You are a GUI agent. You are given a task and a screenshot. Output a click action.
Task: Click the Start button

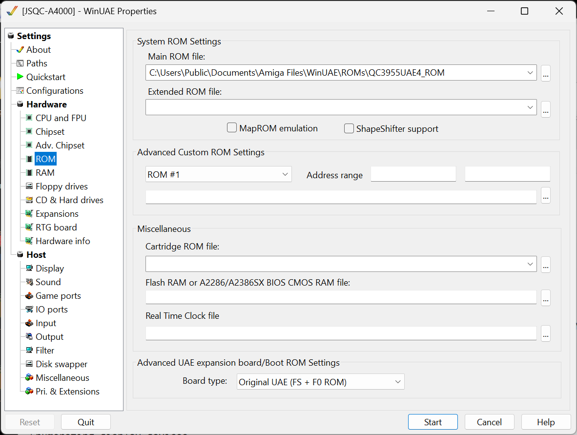(433, 422)
